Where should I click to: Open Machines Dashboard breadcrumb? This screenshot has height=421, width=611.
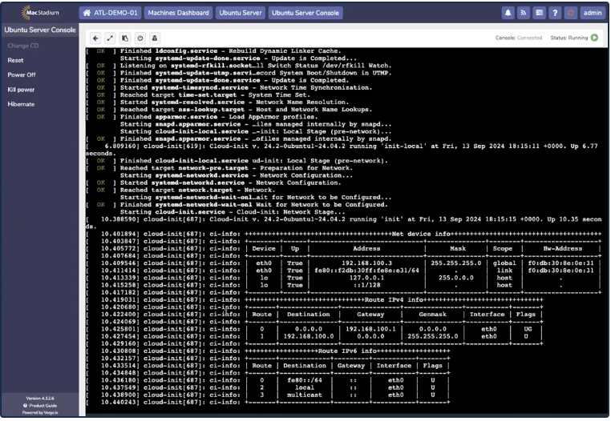pos(179,13)
